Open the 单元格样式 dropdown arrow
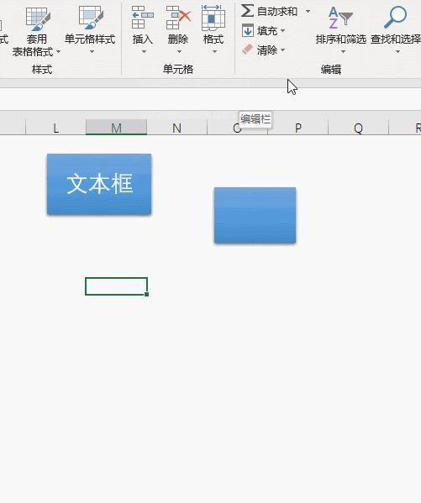This screenshot has height=503, width=421. pyautogui.click(x=92, y=51)
